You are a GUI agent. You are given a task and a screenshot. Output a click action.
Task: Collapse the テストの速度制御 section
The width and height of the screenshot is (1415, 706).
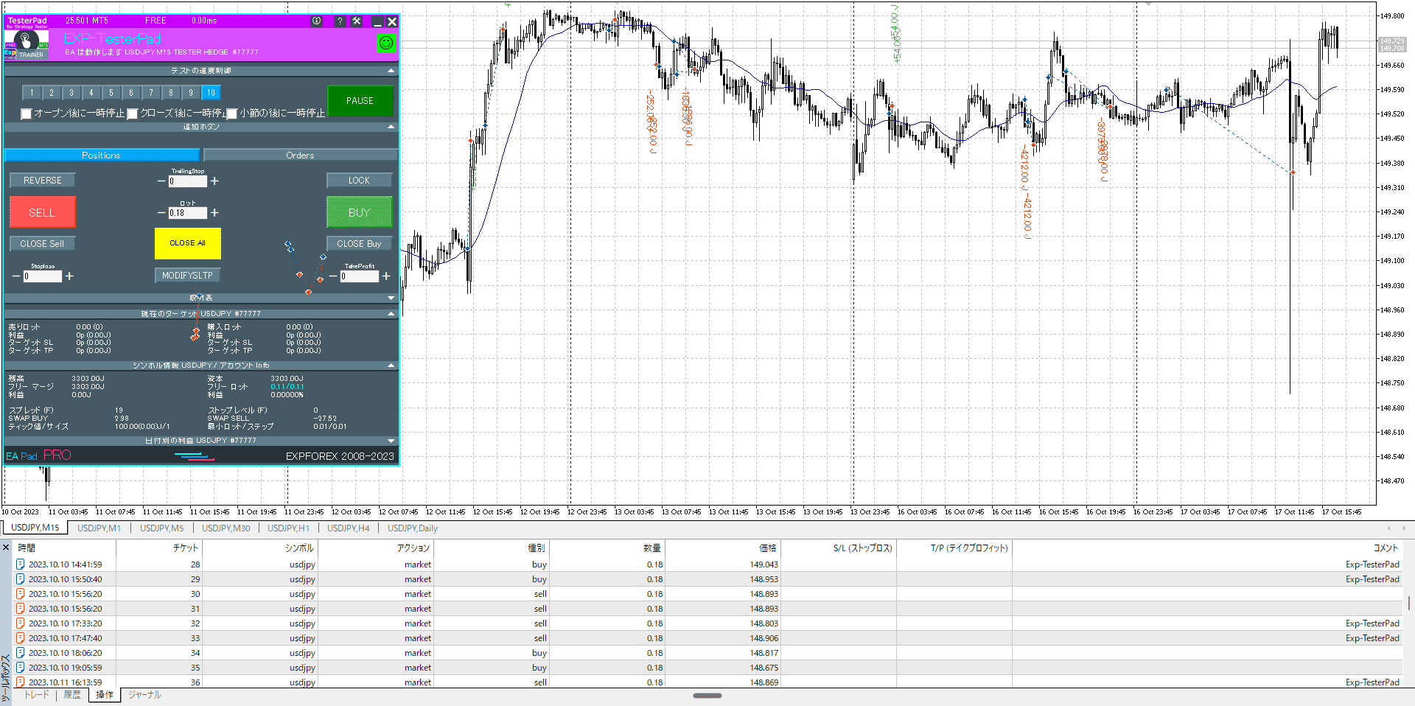(x=391, y=71)
